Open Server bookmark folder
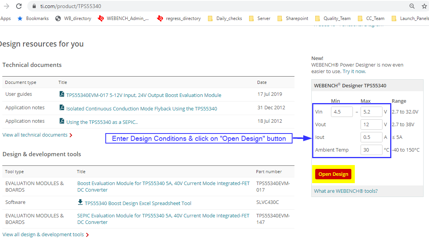The width and height of the screenshot is (429, 242). (x=259, y=18)
